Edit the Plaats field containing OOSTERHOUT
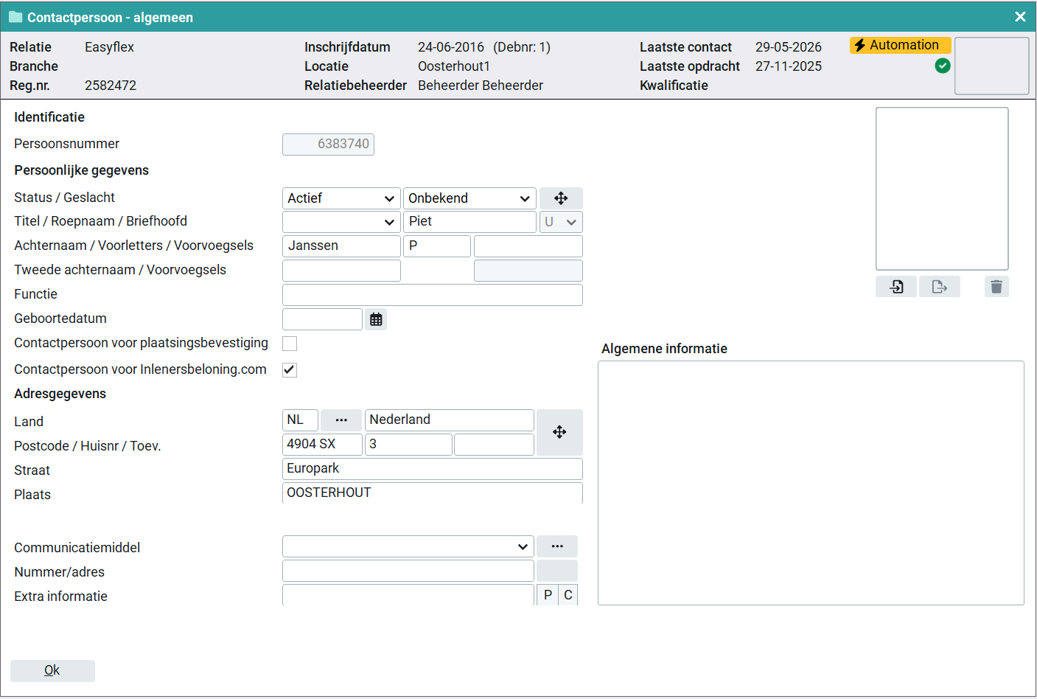 click(433, 493)
